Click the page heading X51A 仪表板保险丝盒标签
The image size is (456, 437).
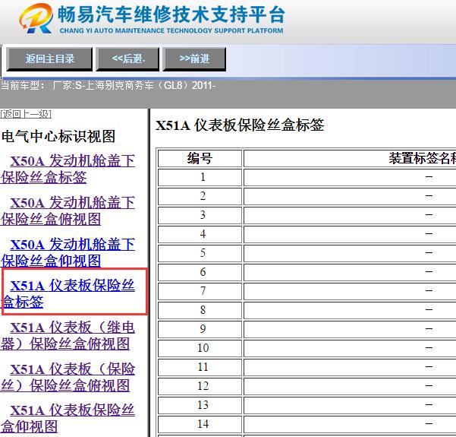click(x=240, y=125)
